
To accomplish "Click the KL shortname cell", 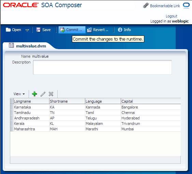I will click(x=67, y=124).
